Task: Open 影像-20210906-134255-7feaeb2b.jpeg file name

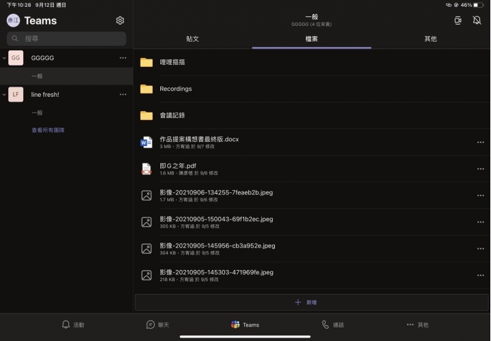Action: [x=216, y=192]
